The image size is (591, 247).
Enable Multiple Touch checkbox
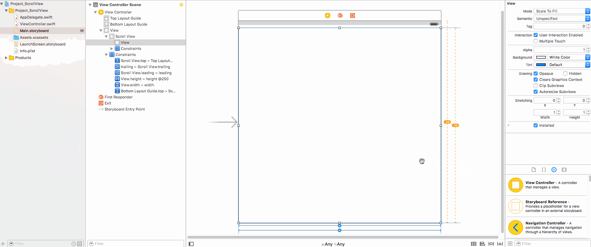536,41
